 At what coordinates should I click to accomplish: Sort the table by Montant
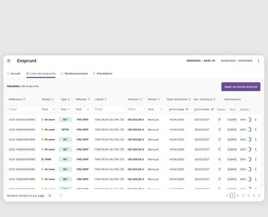coord(141,99)
